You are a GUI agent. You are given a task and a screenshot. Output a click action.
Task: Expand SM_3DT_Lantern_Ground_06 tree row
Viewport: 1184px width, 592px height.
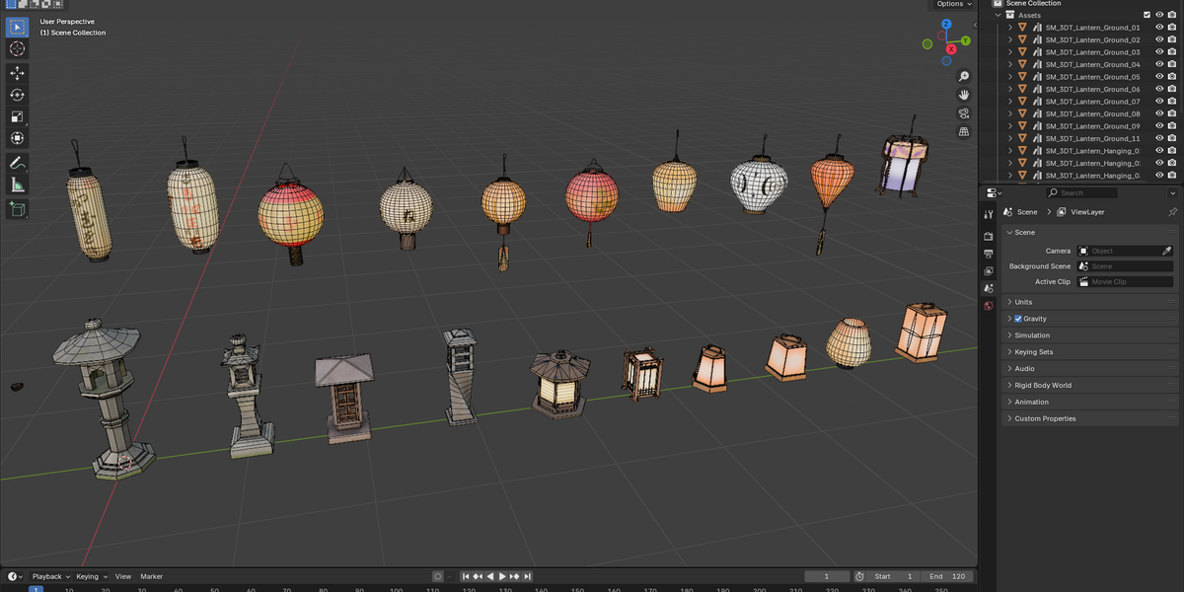[1010, 89]
